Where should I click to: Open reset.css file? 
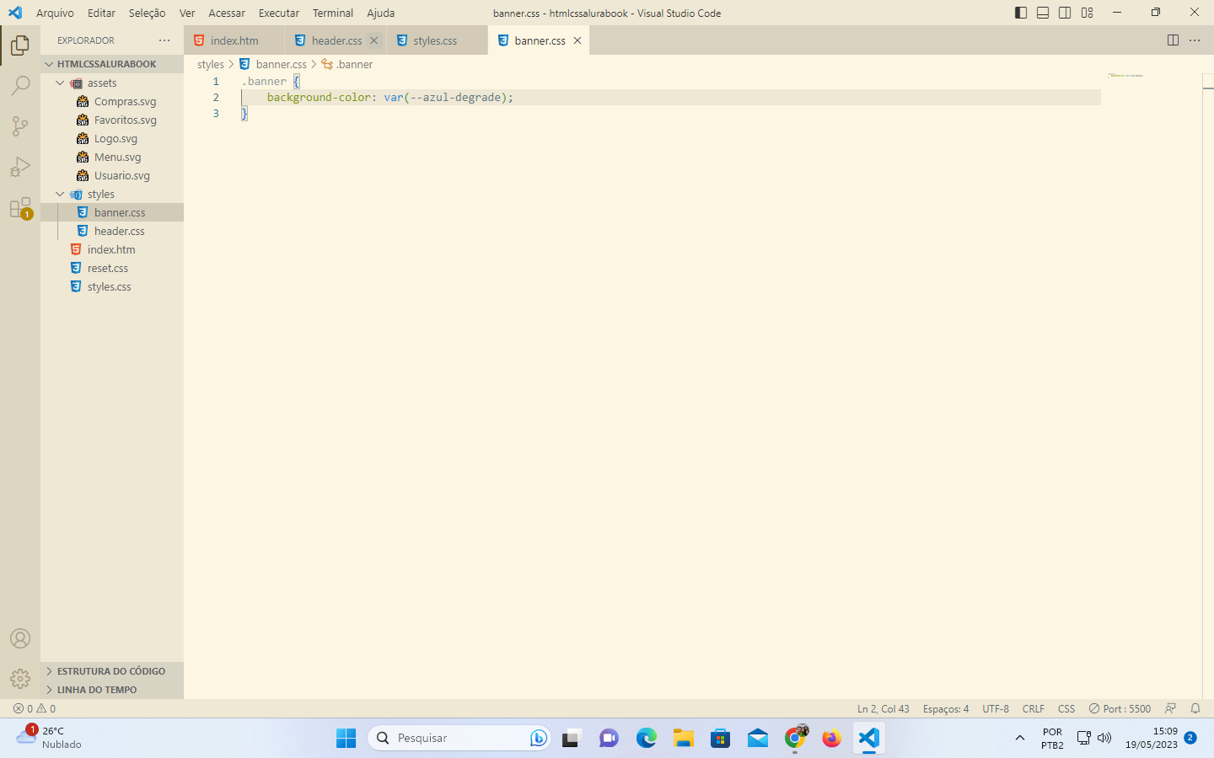tap(112, 268)
